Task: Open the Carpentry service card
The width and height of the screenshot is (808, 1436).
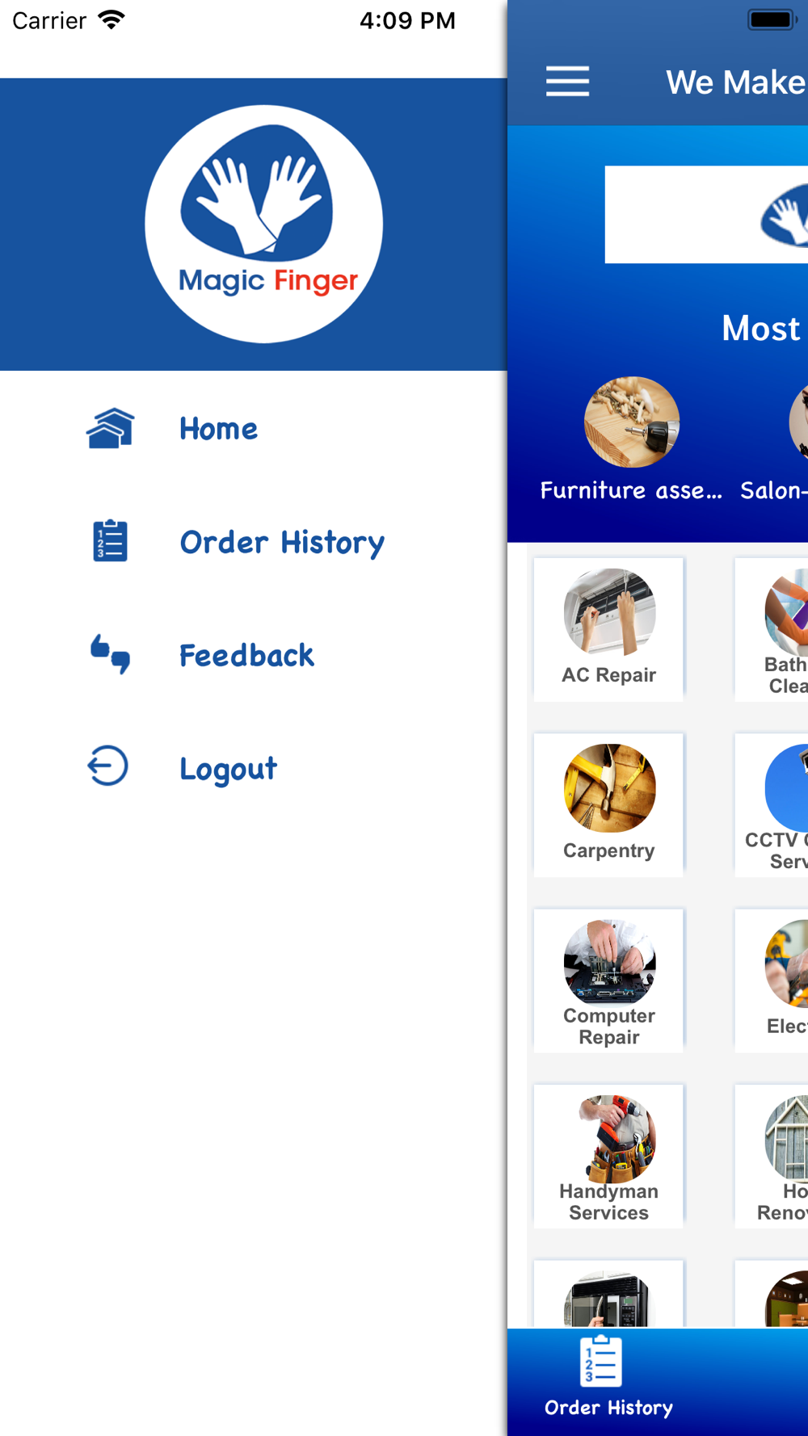Action: tap(609, 804)
